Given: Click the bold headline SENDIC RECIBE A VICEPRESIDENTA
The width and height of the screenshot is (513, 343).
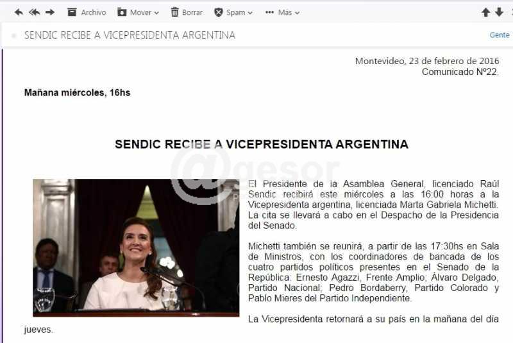Looking at the screenshot, I should pyautogui.click(x=261, y=144).
